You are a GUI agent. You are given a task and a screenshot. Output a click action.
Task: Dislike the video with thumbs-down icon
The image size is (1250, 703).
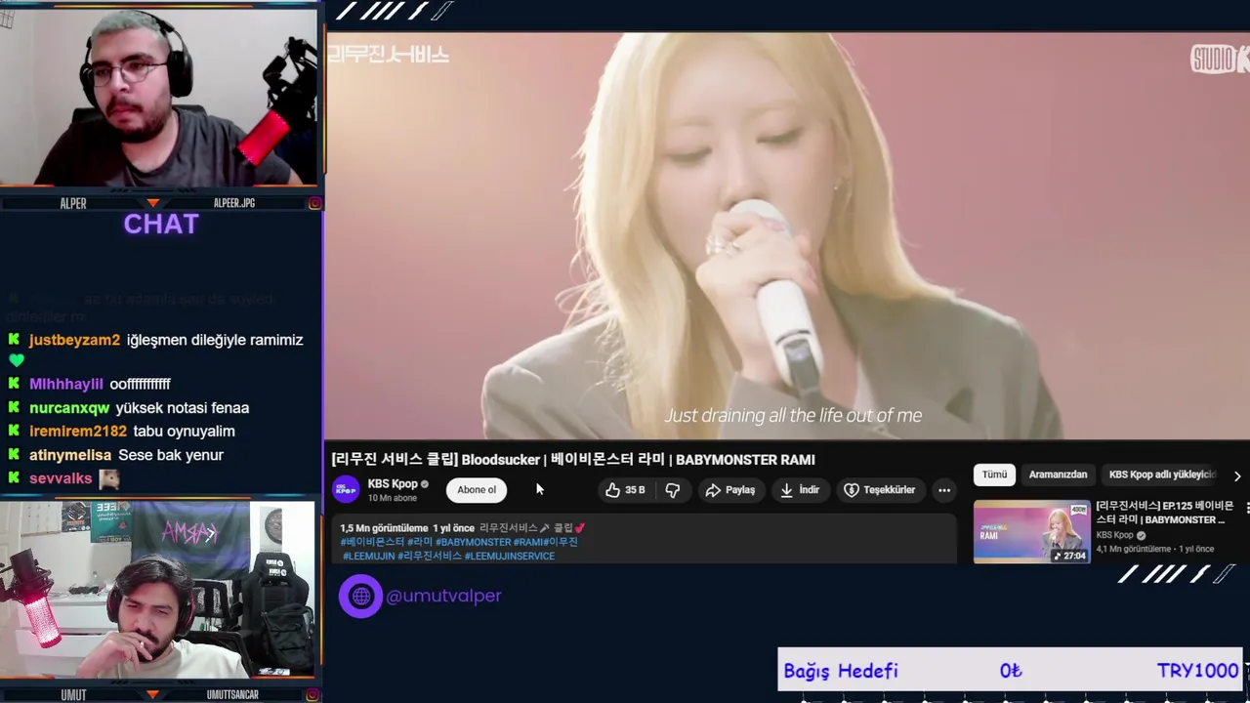(673, 490)
